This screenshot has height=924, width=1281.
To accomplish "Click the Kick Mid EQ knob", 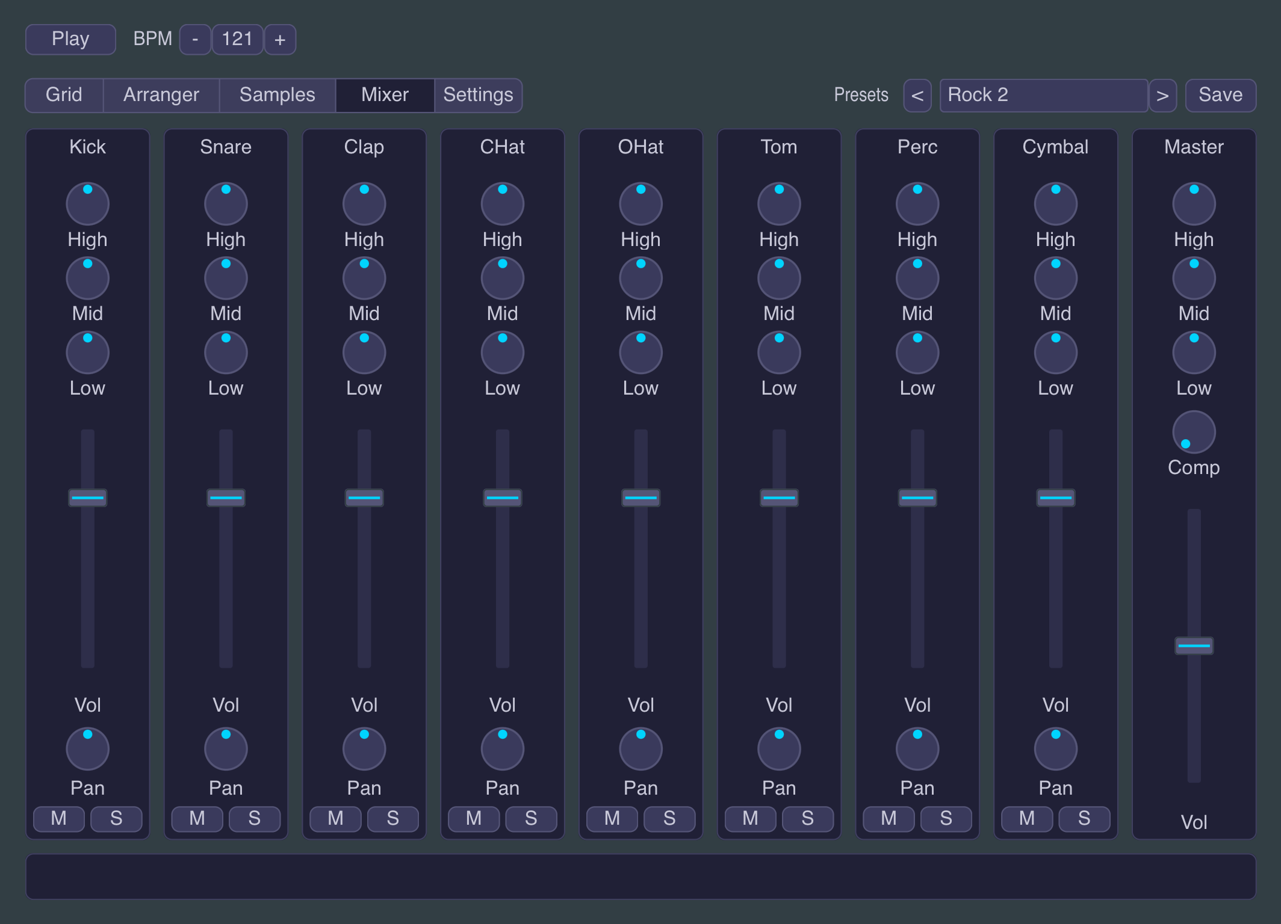I will 87,278.
